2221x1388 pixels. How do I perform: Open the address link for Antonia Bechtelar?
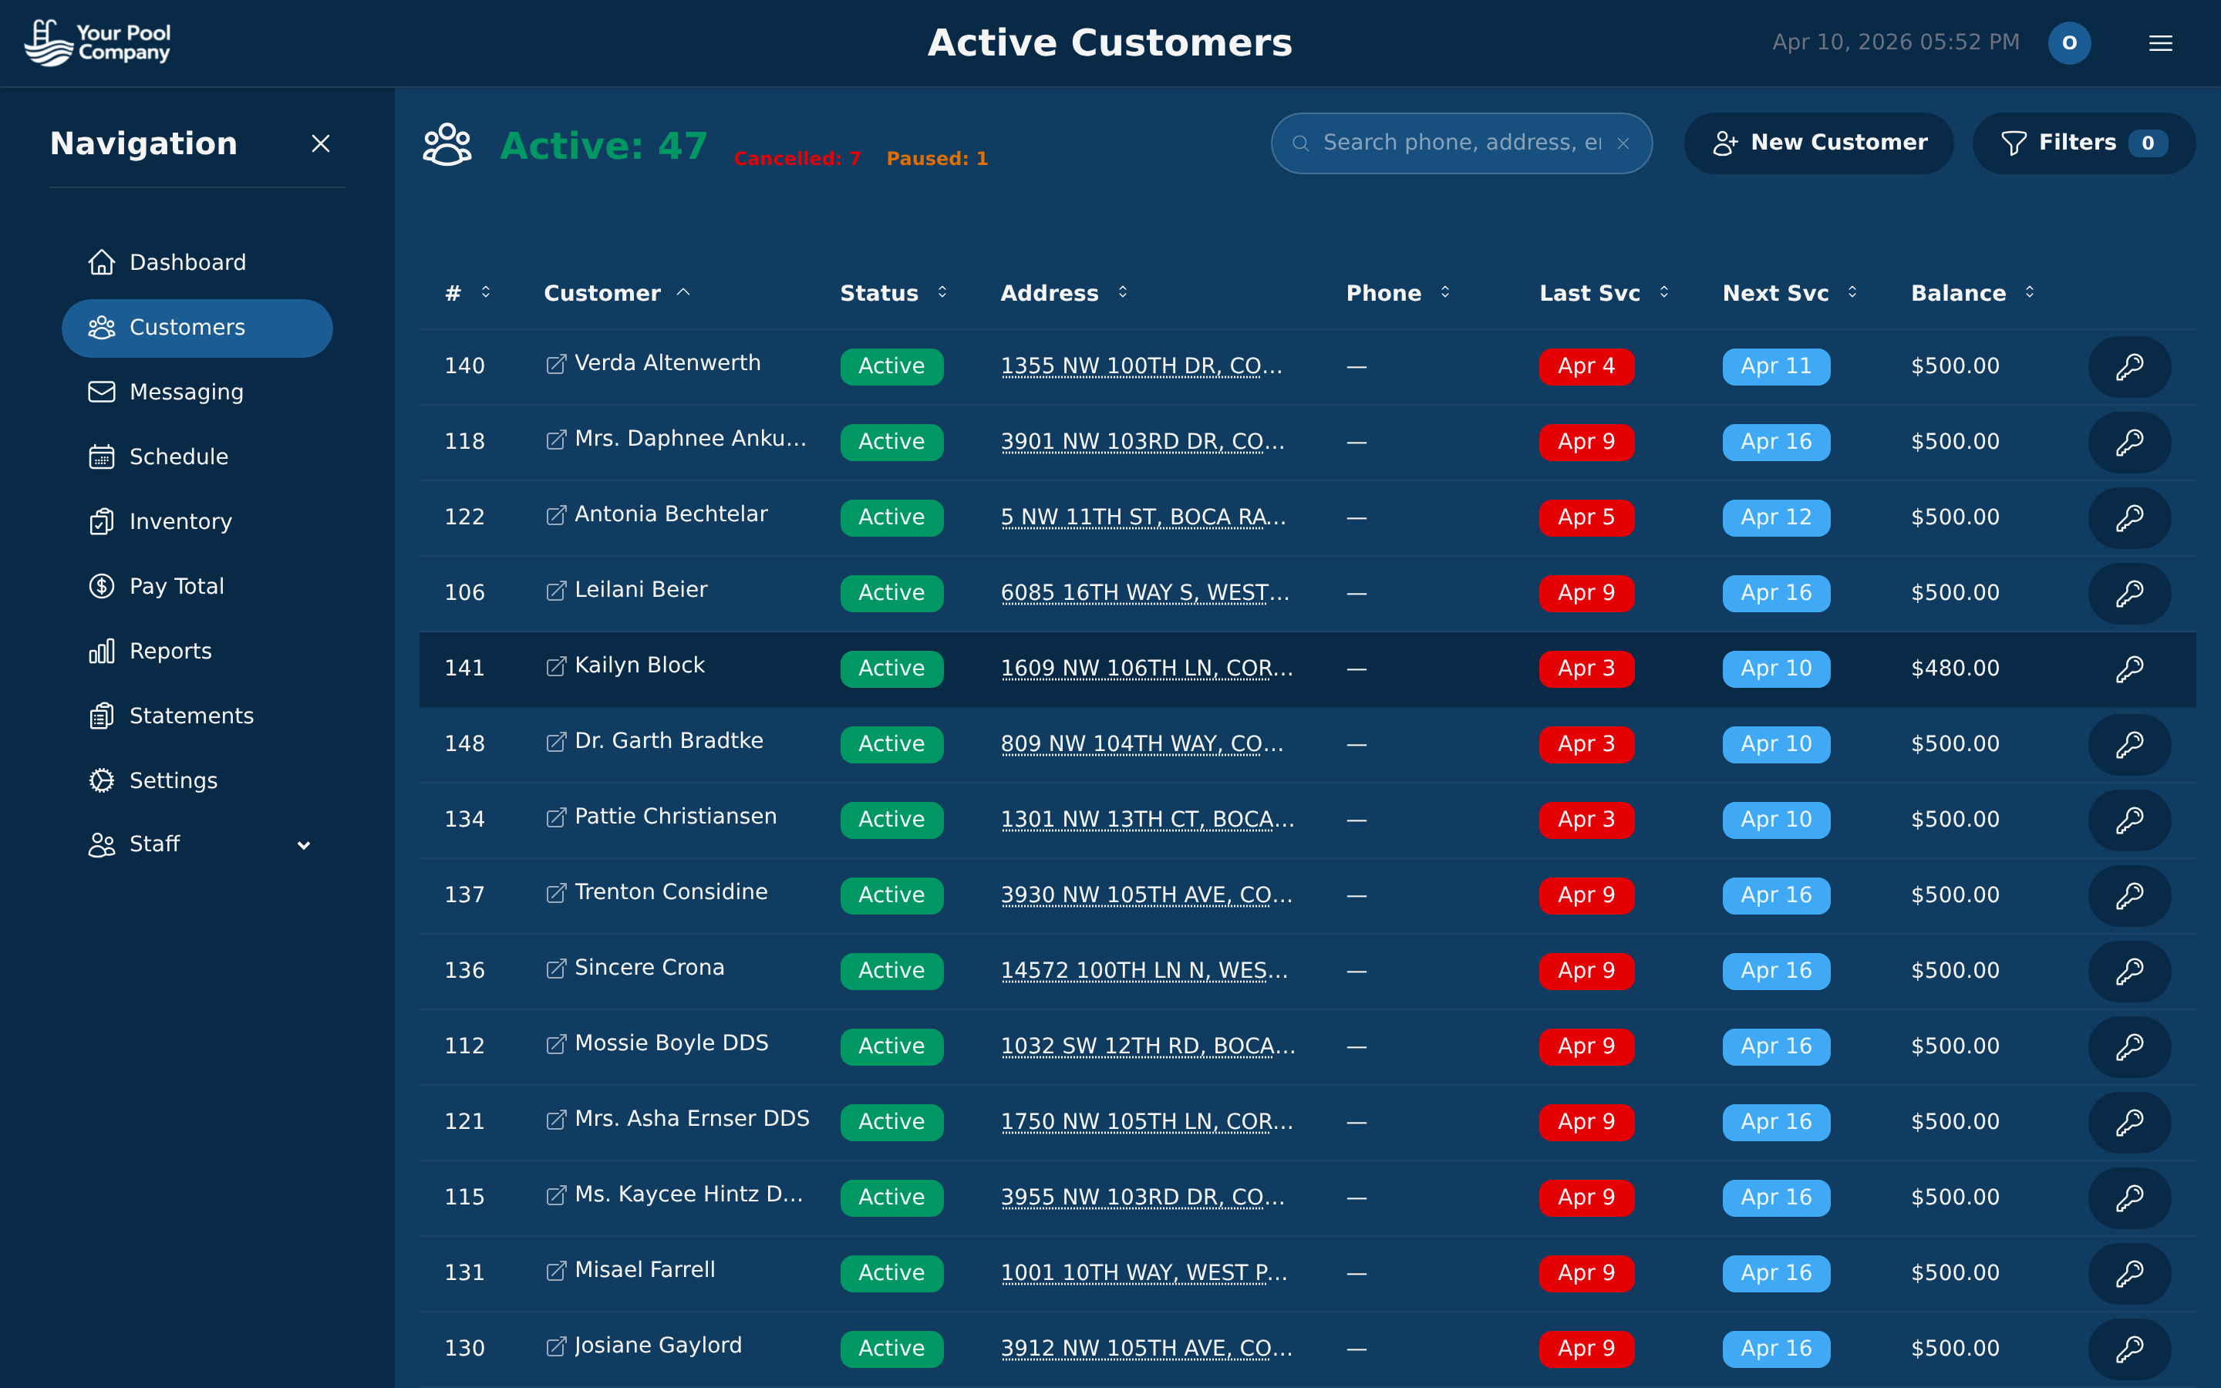point(1144,517)
